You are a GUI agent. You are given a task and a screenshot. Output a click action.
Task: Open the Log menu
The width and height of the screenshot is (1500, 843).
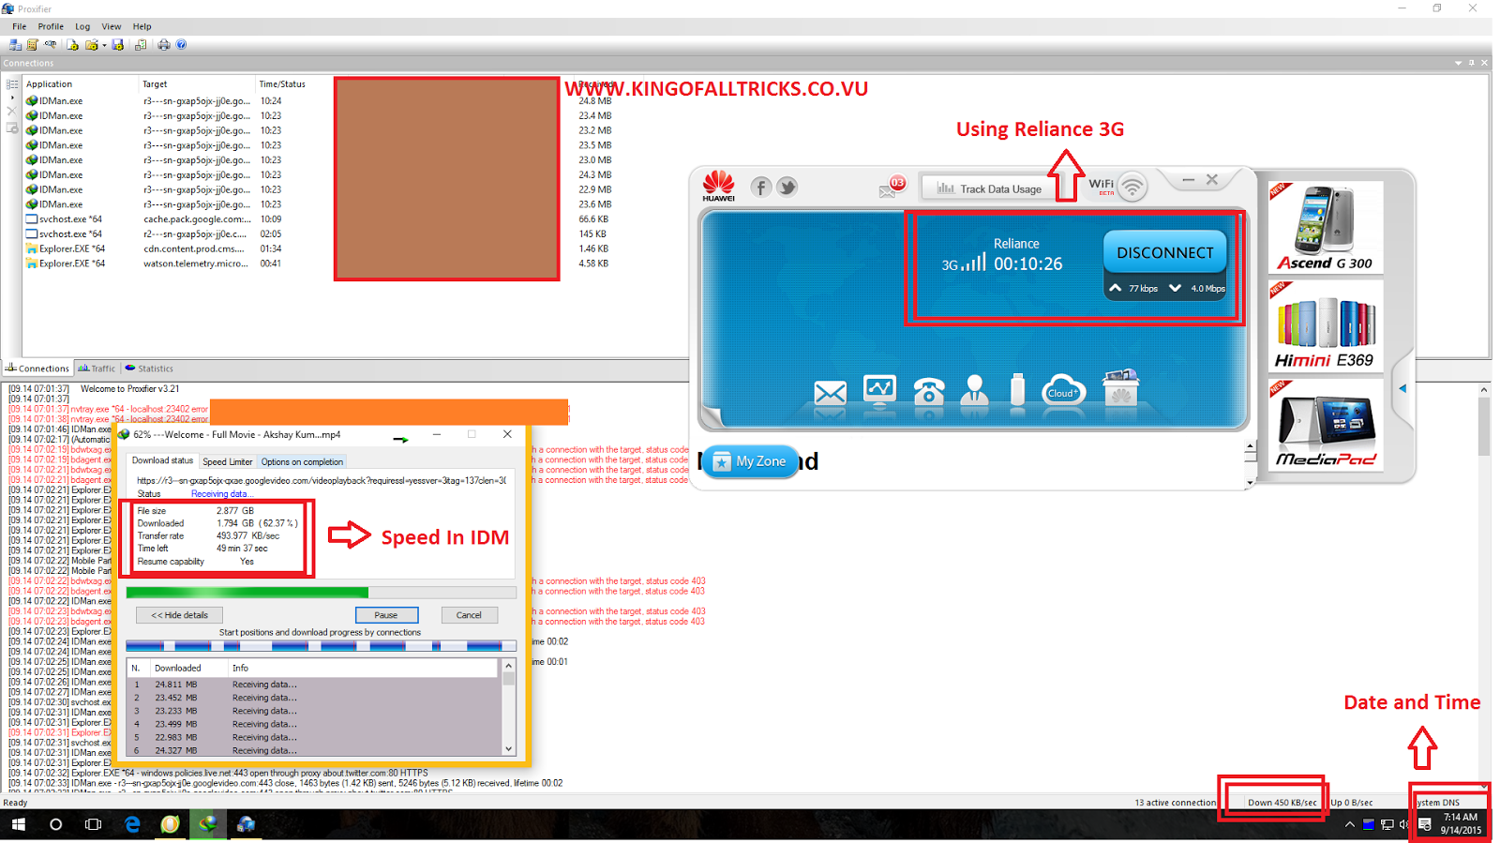pyautogui.click(x=82, y=26)
